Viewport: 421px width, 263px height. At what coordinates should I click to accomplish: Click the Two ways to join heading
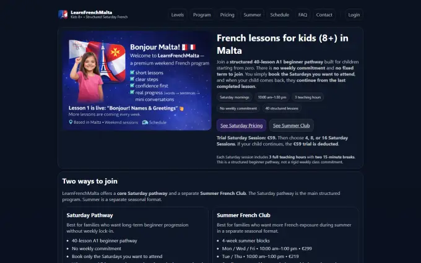coord(90,181)
